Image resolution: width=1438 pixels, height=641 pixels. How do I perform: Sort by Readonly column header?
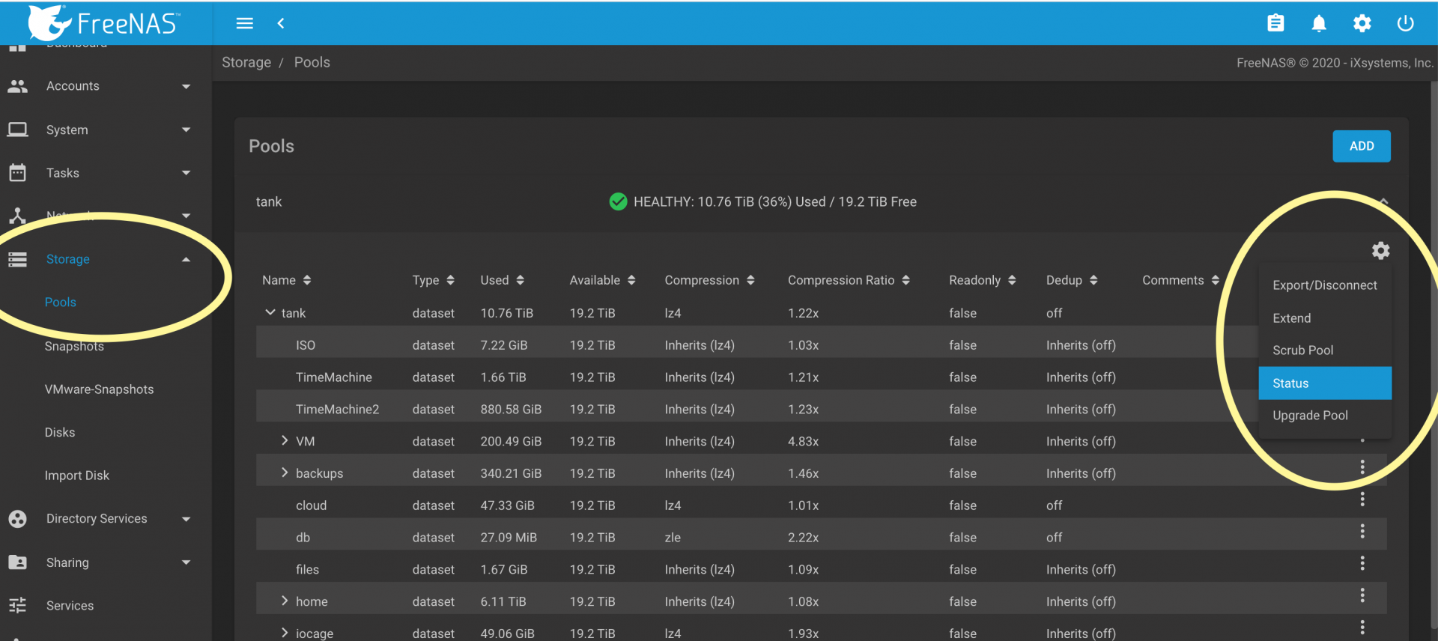click(x=982, y=280)
